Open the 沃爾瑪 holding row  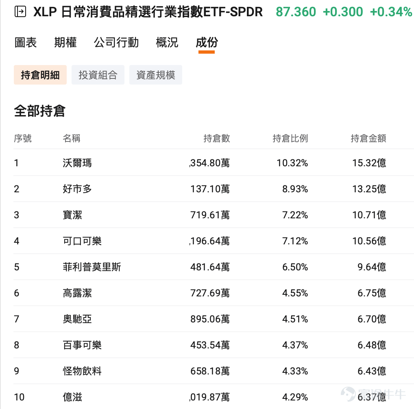point(214,163)
